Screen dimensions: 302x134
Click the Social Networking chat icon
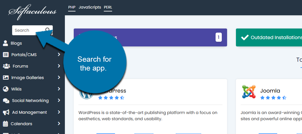pos(6,101)
